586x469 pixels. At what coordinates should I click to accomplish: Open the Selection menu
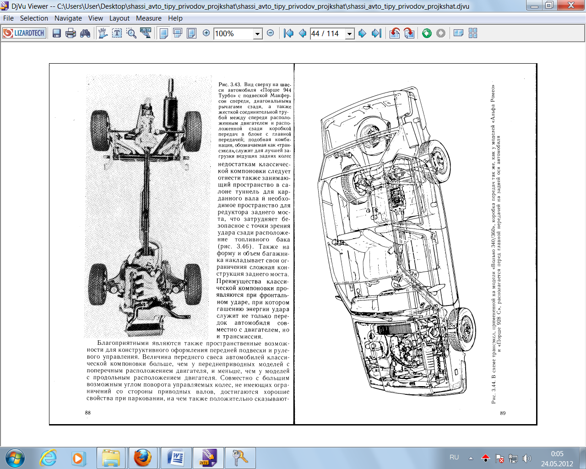pyautogui.click(x=34, y=18)
